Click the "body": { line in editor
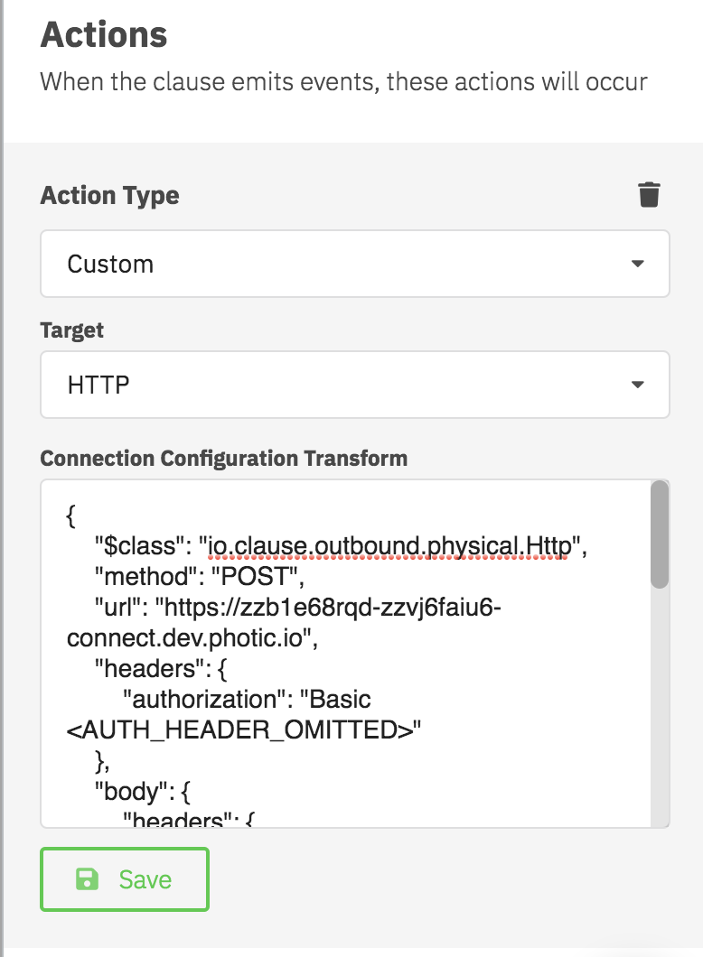The width and height of the screenshot is (703, 957). pyautogui.click(x=142, y=792)
